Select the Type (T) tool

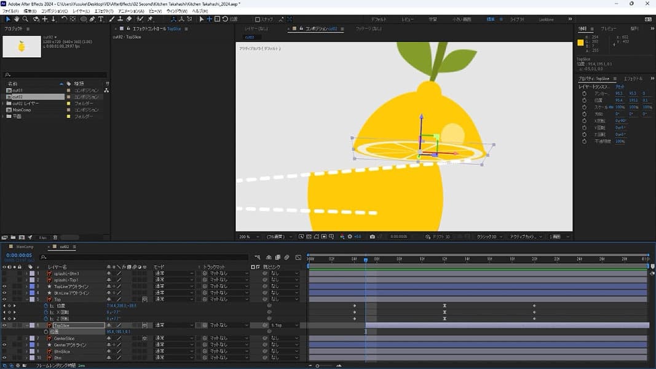[101, 19]
